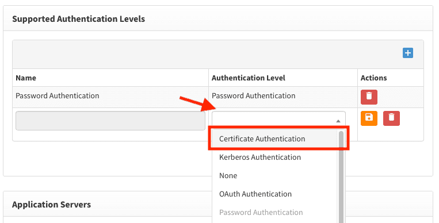Select the Password Authentication level cell in first row

point(253,95)
